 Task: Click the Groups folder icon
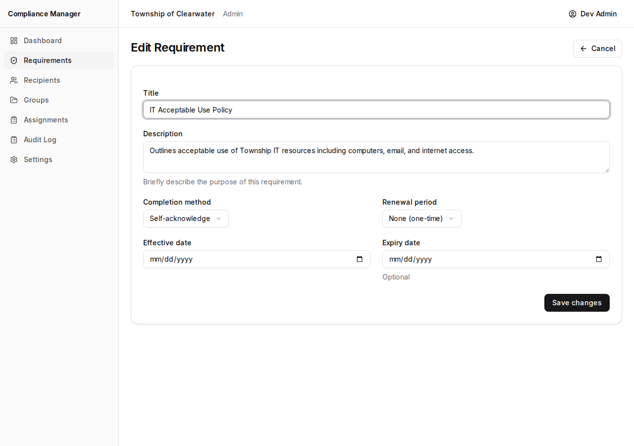pyautogui.click(x=14, y=100)
